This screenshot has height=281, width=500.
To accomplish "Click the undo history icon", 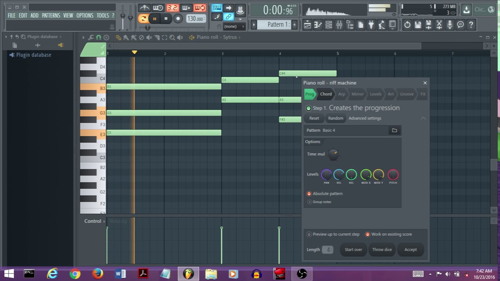I will click(x=407, y=25).
